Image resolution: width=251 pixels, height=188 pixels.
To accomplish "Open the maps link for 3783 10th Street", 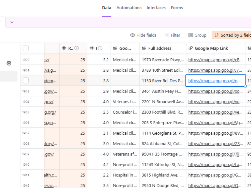I will [215, 70].
